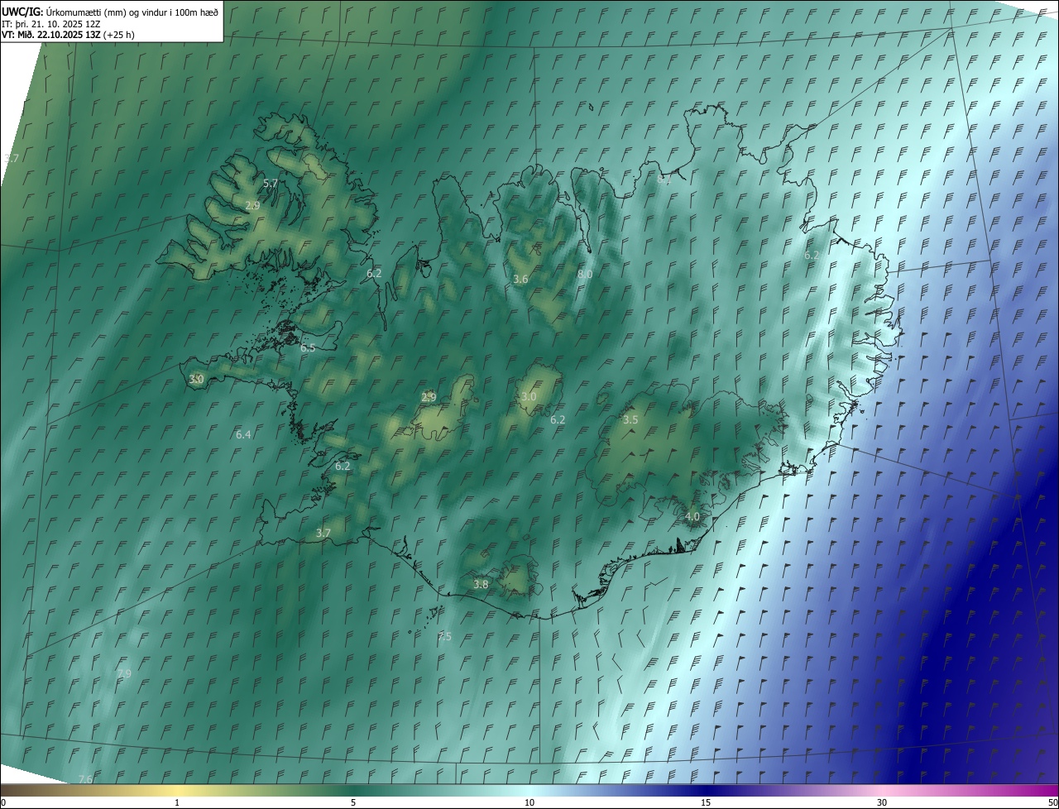Click the 'VT: Mið. 22.10.2025 13Z (+25 h)' line

pos(68,35)
